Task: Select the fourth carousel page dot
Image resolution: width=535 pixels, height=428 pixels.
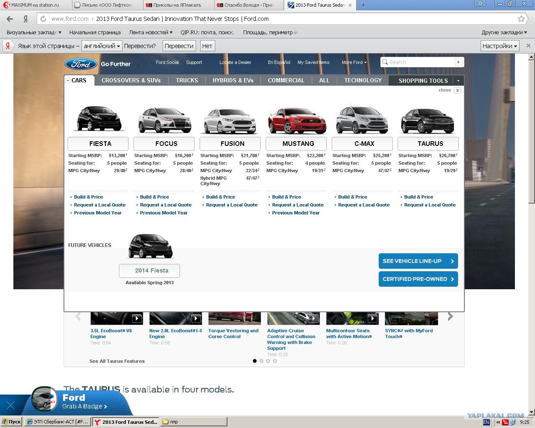Action: click(x=275, y=361)
